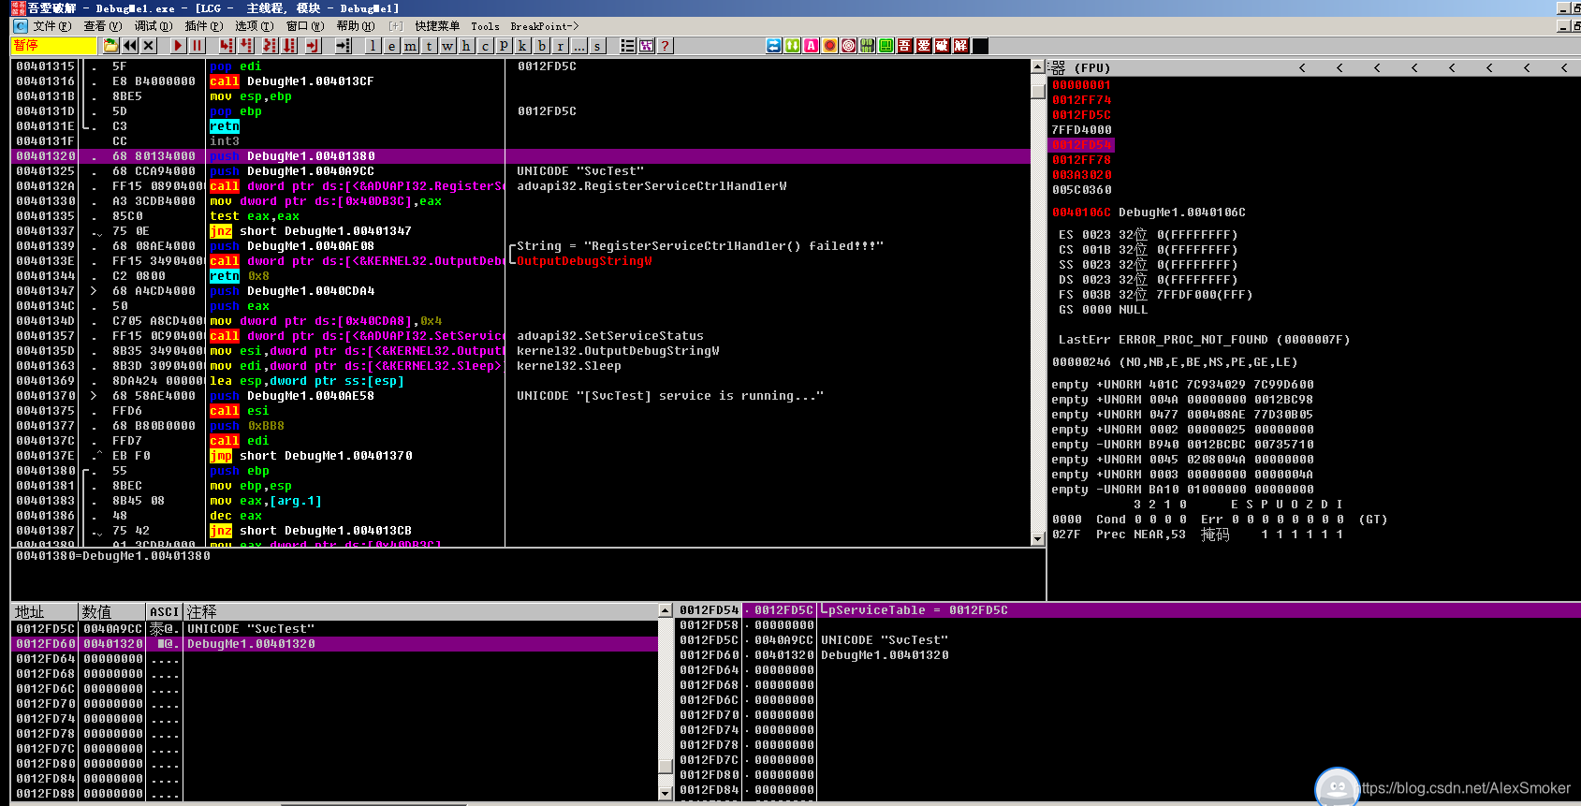Show Handles with the 'h' button

(x=466, y=45)
